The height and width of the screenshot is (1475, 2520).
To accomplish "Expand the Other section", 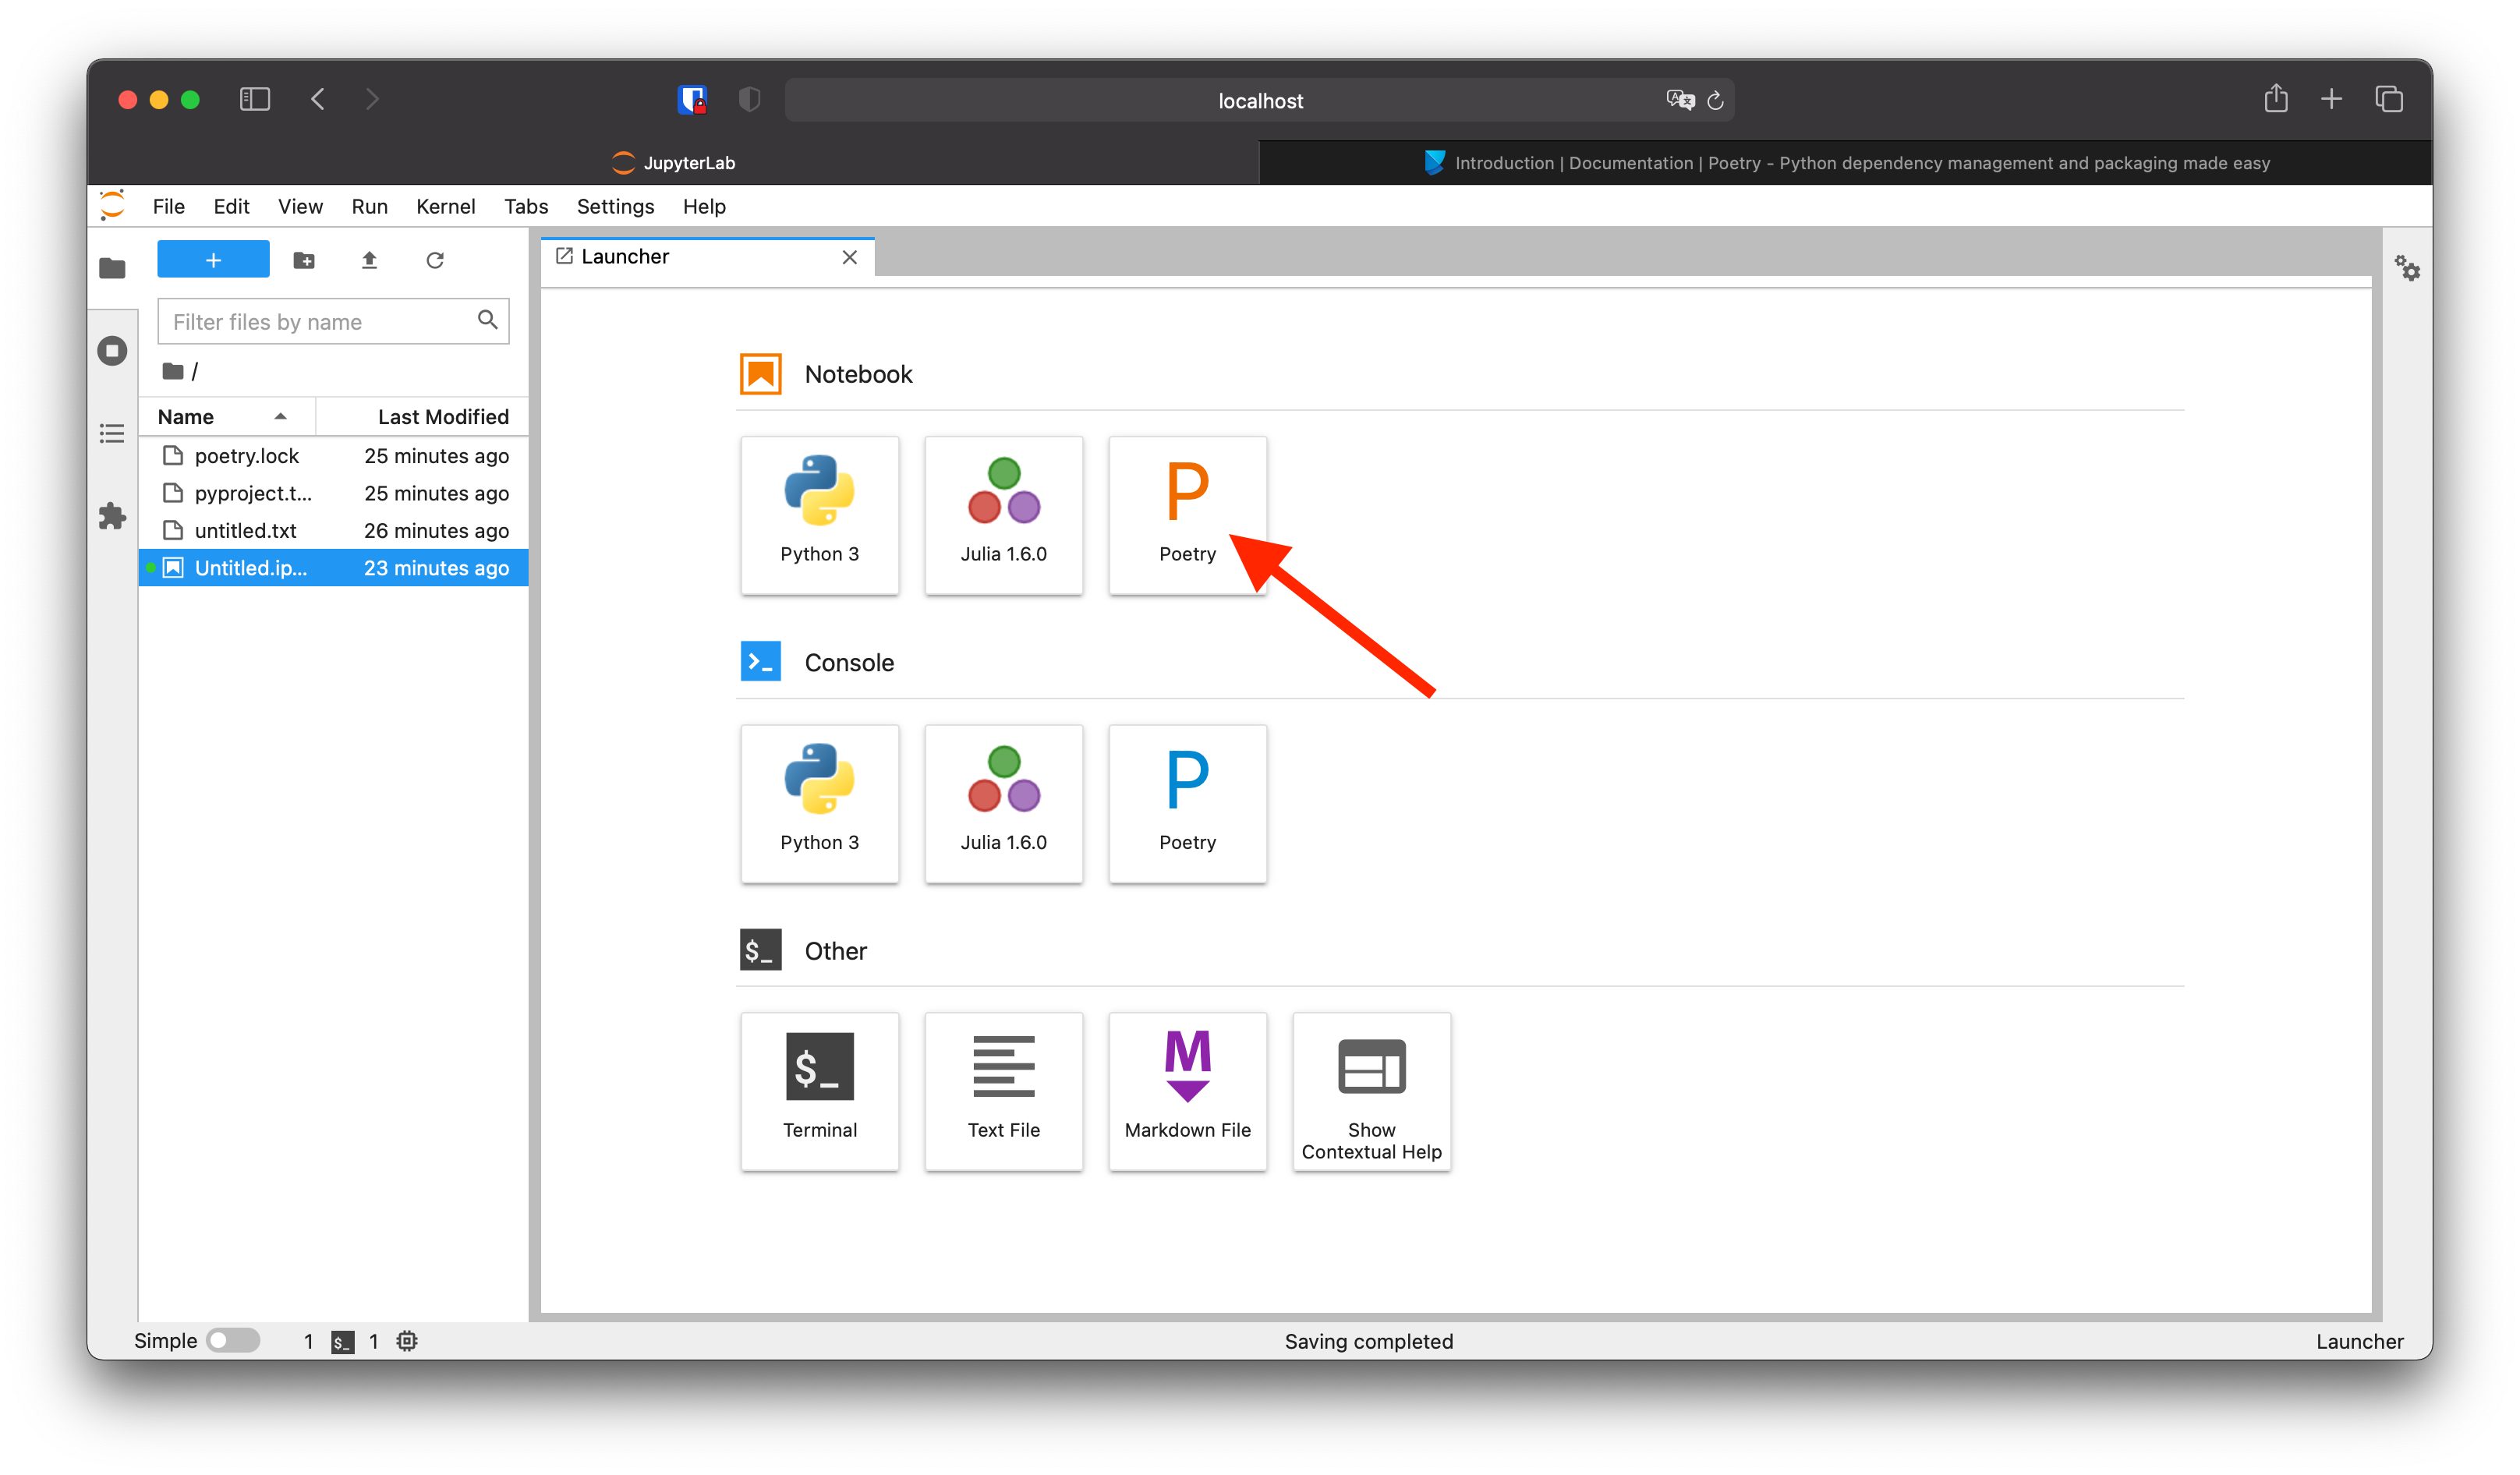I will click(834, 950).
